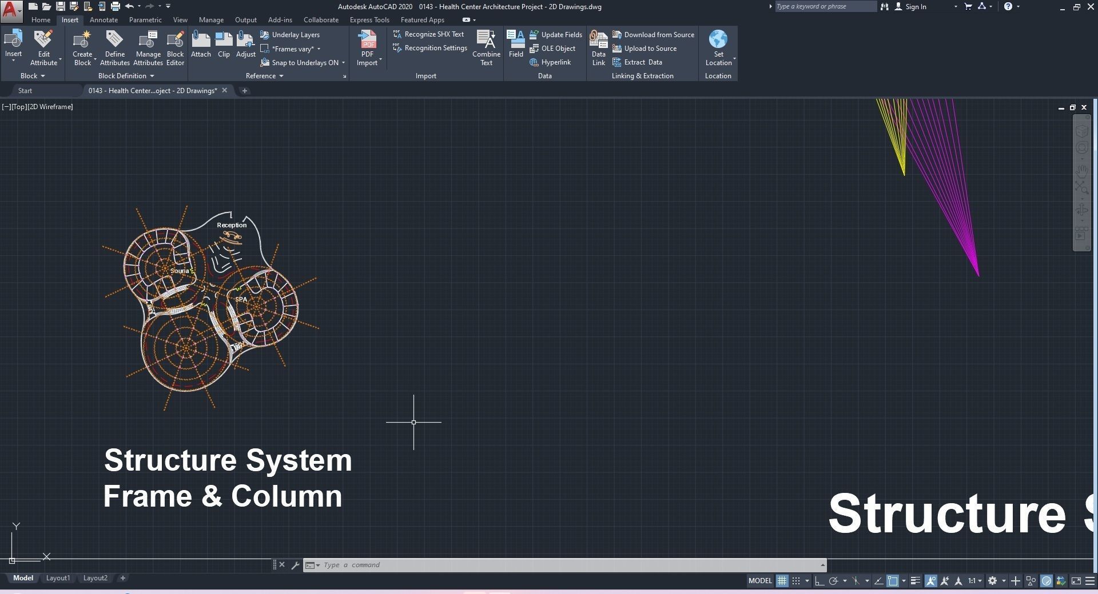Toggle object snap

tap(893, 581)
